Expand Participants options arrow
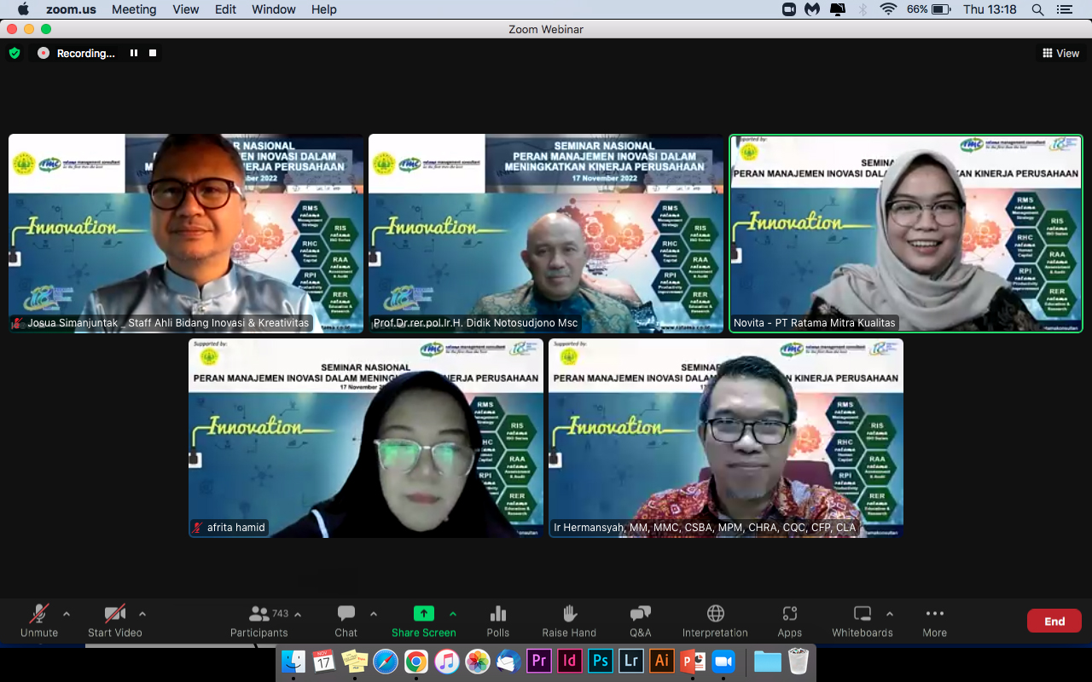Screen dimensions: 1092x682 click(298, 614)
